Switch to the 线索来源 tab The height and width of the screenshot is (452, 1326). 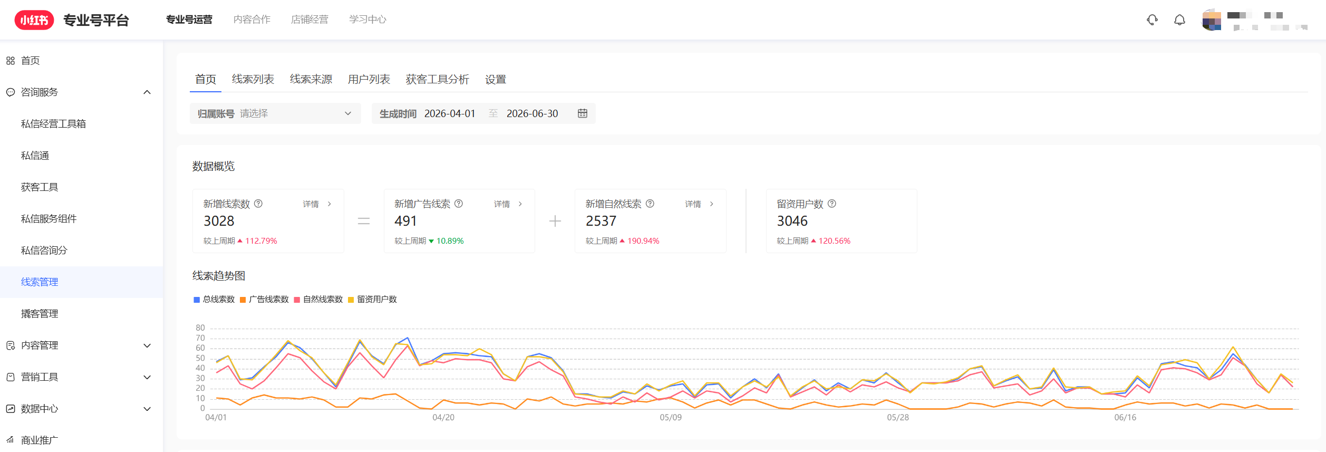point(311,79)
